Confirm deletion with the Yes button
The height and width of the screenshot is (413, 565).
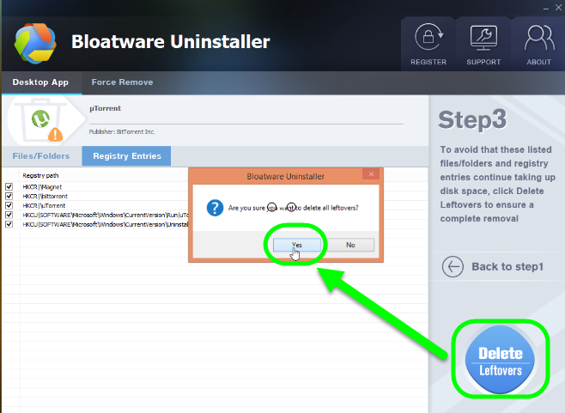click(297, 245)
